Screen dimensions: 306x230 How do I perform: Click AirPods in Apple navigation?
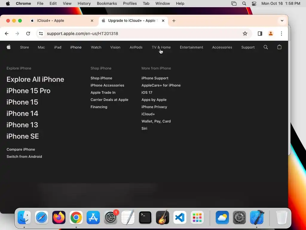pyautogui.click(x=136, y=47)
